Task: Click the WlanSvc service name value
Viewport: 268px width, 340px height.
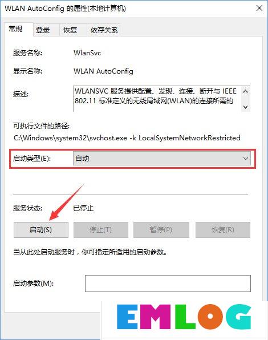Action: tap(87, 53)
